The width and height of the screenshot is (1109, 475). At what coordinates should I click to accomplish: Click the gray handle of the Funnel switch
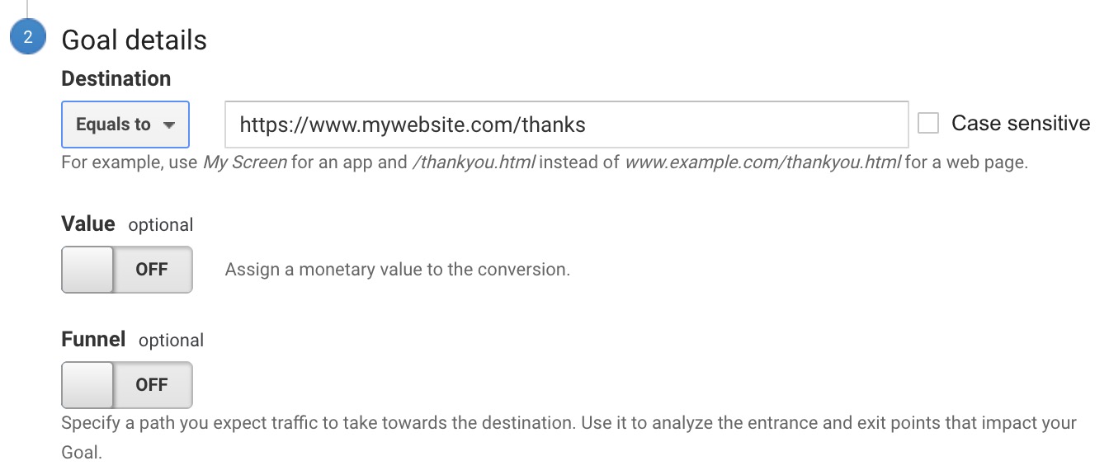(88, 385)
